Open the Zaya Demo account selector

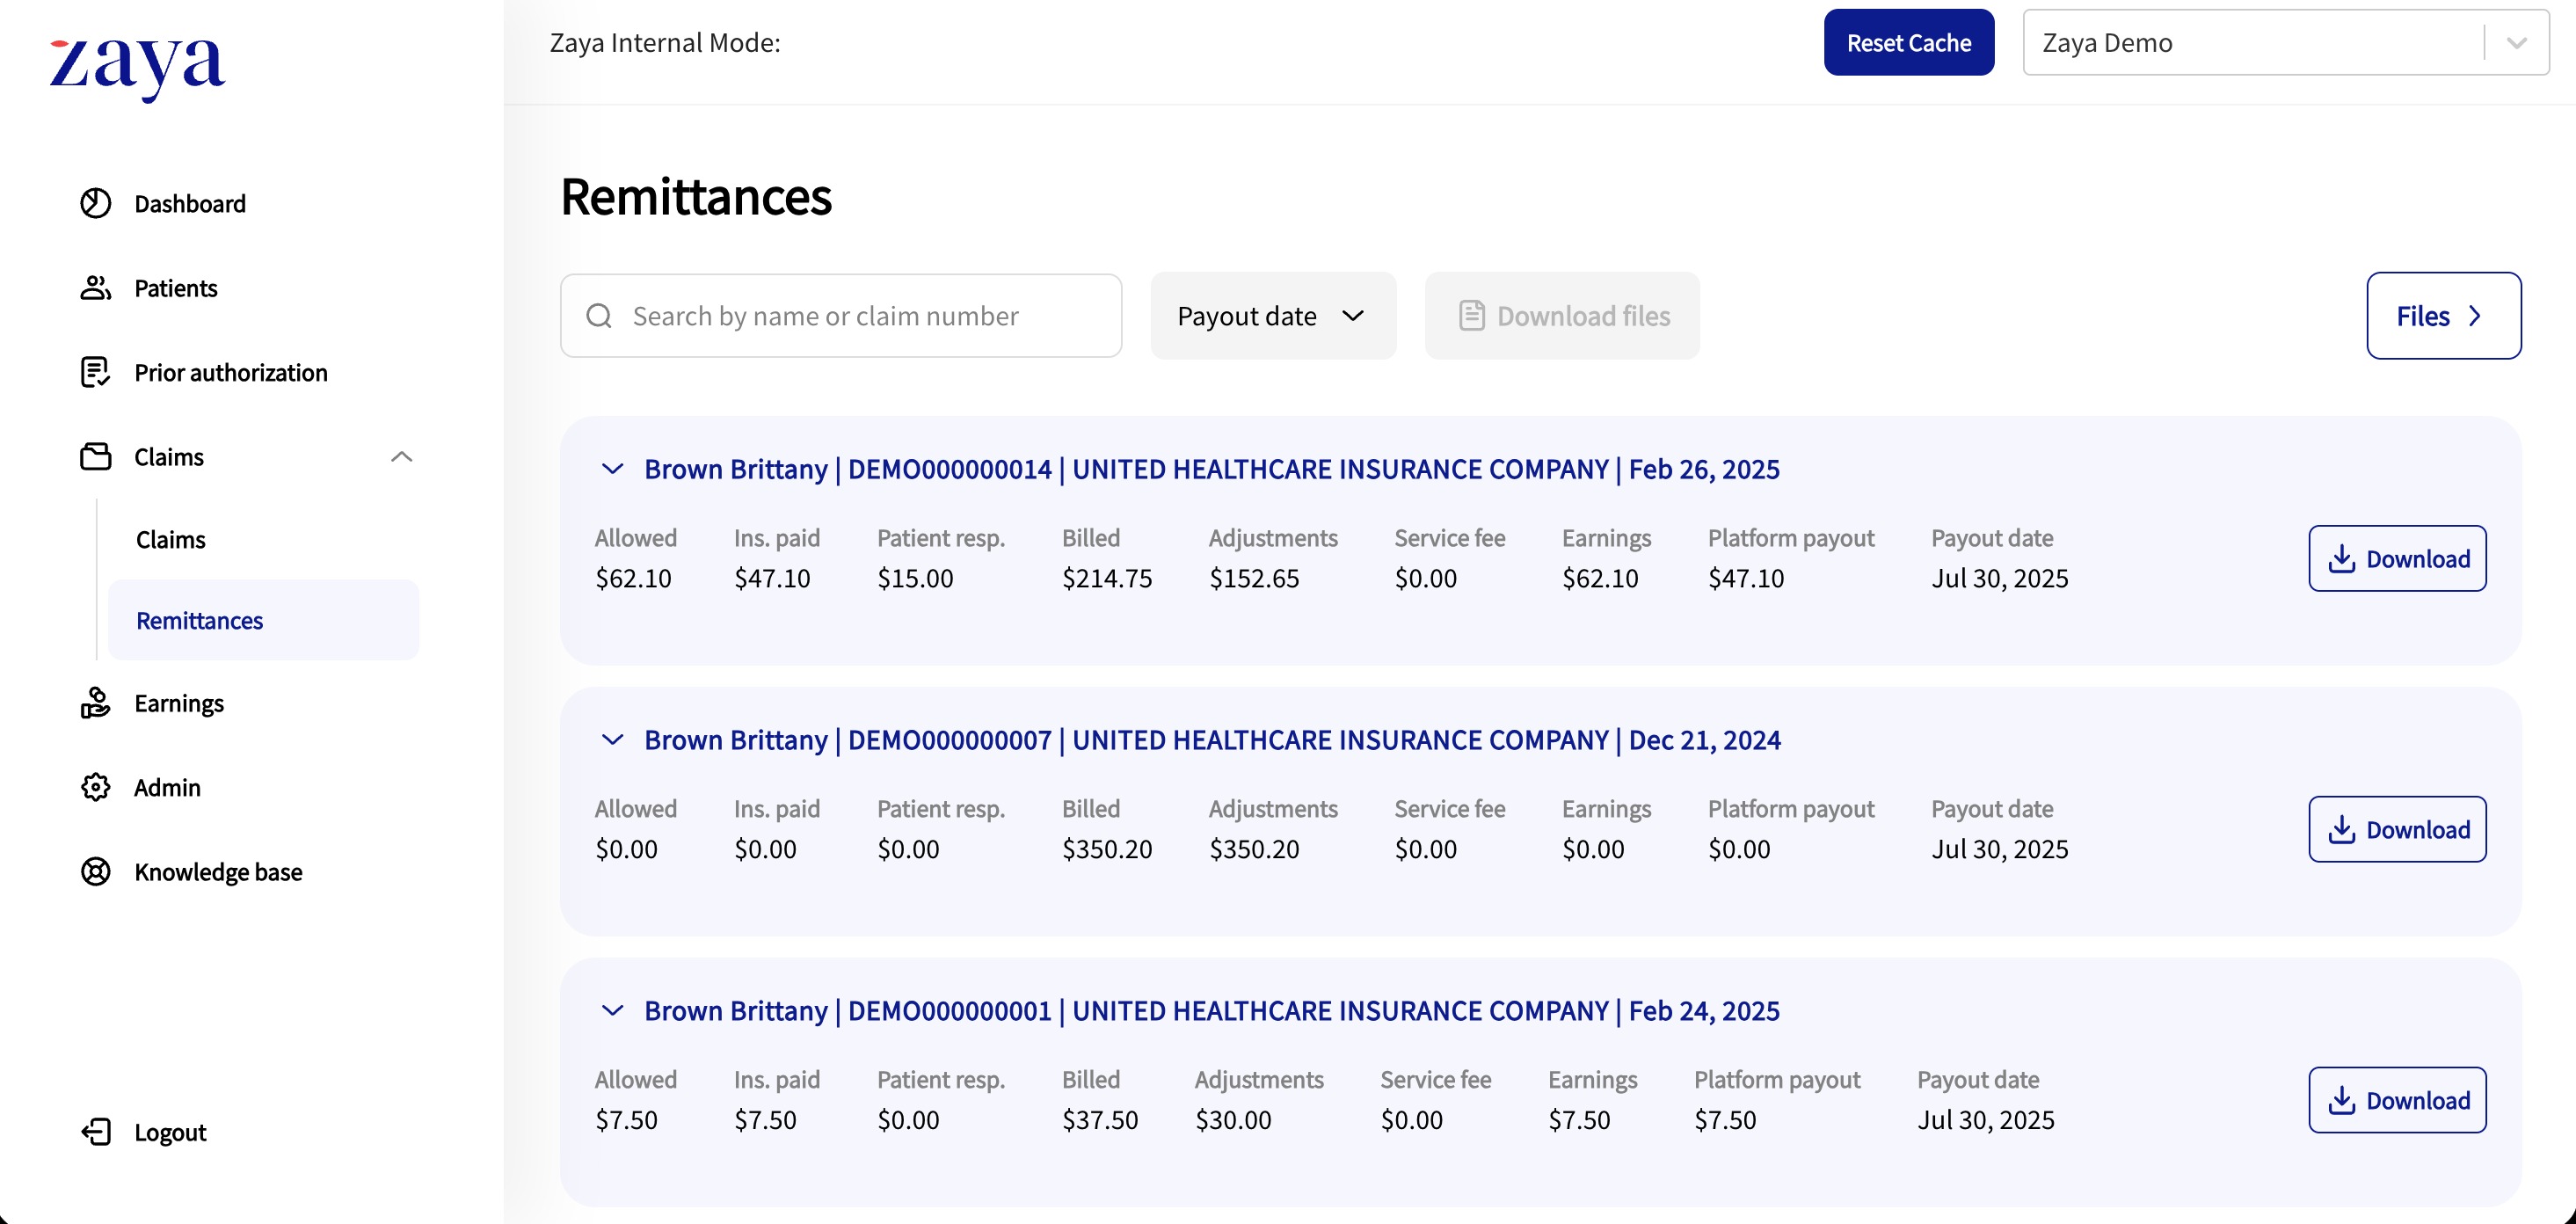[x=2284, y=43]
